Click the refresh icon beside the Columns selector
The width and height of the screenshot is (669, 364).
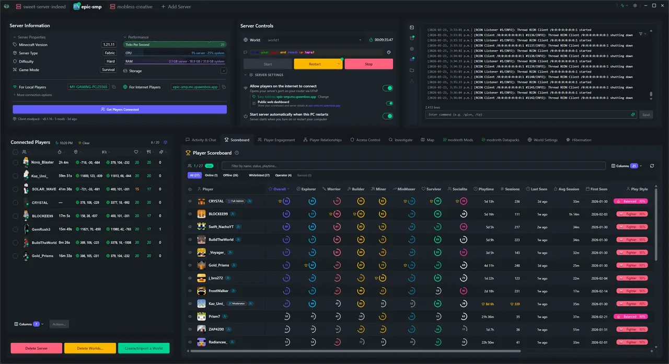(x=652, y=166)
